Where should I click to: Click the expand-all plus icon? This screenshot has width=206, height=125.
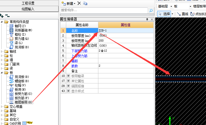click(2, 16)
